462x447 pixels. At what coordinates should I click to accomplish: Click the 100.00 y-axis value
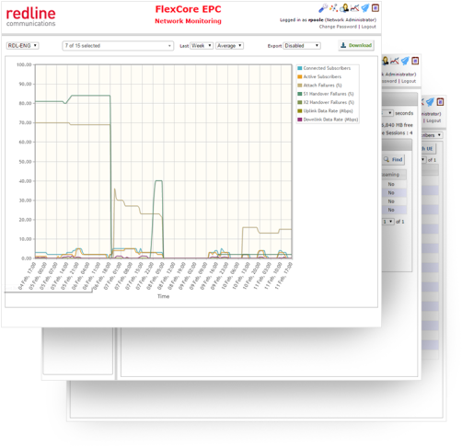(24, 64)
